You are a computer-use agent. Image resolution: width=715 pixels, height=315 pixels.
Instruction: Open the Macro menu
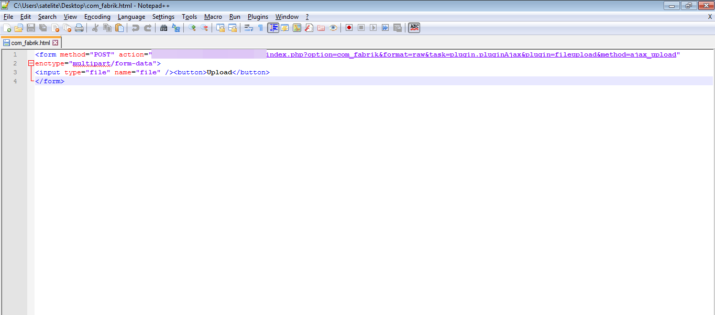(213, 16)
